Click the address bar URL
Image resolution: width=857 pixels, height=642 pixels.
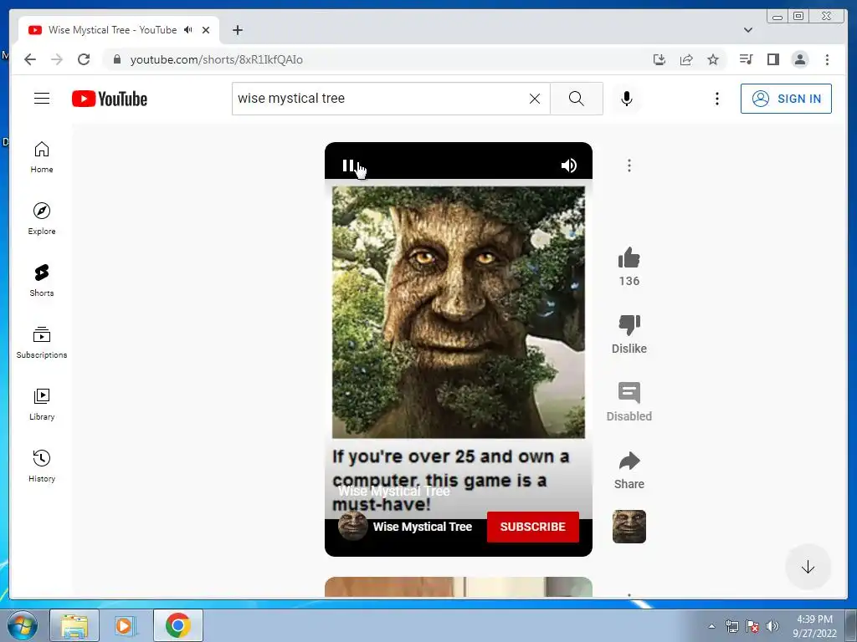[x=217, y=59]
